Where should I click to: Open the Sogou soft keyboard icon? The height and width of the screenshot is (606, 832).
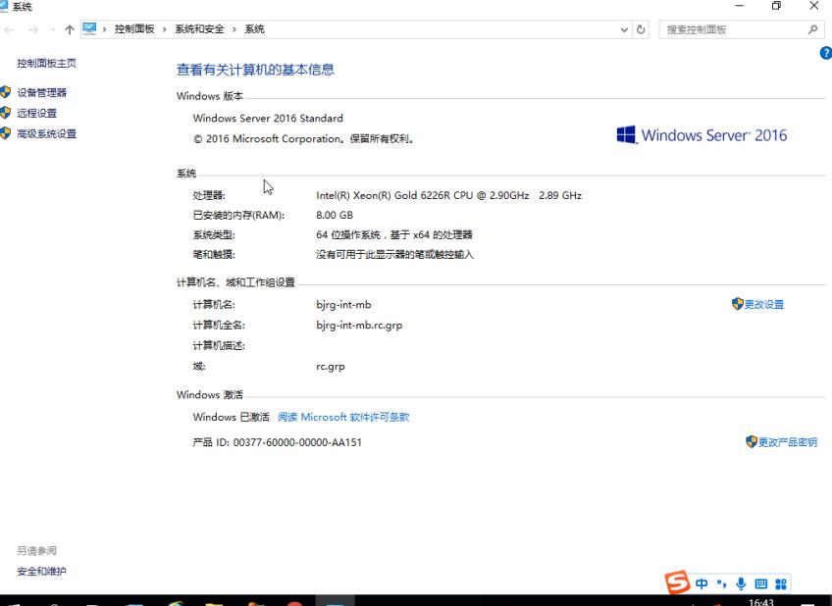click(x=761, y=582)
